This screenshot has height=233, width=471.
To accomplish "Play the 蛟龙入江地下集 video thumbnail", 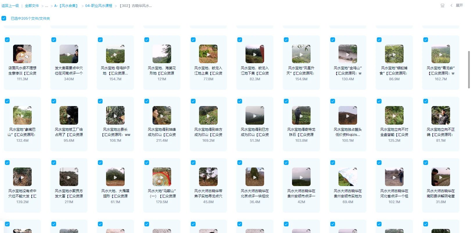I will click(255, 54).
